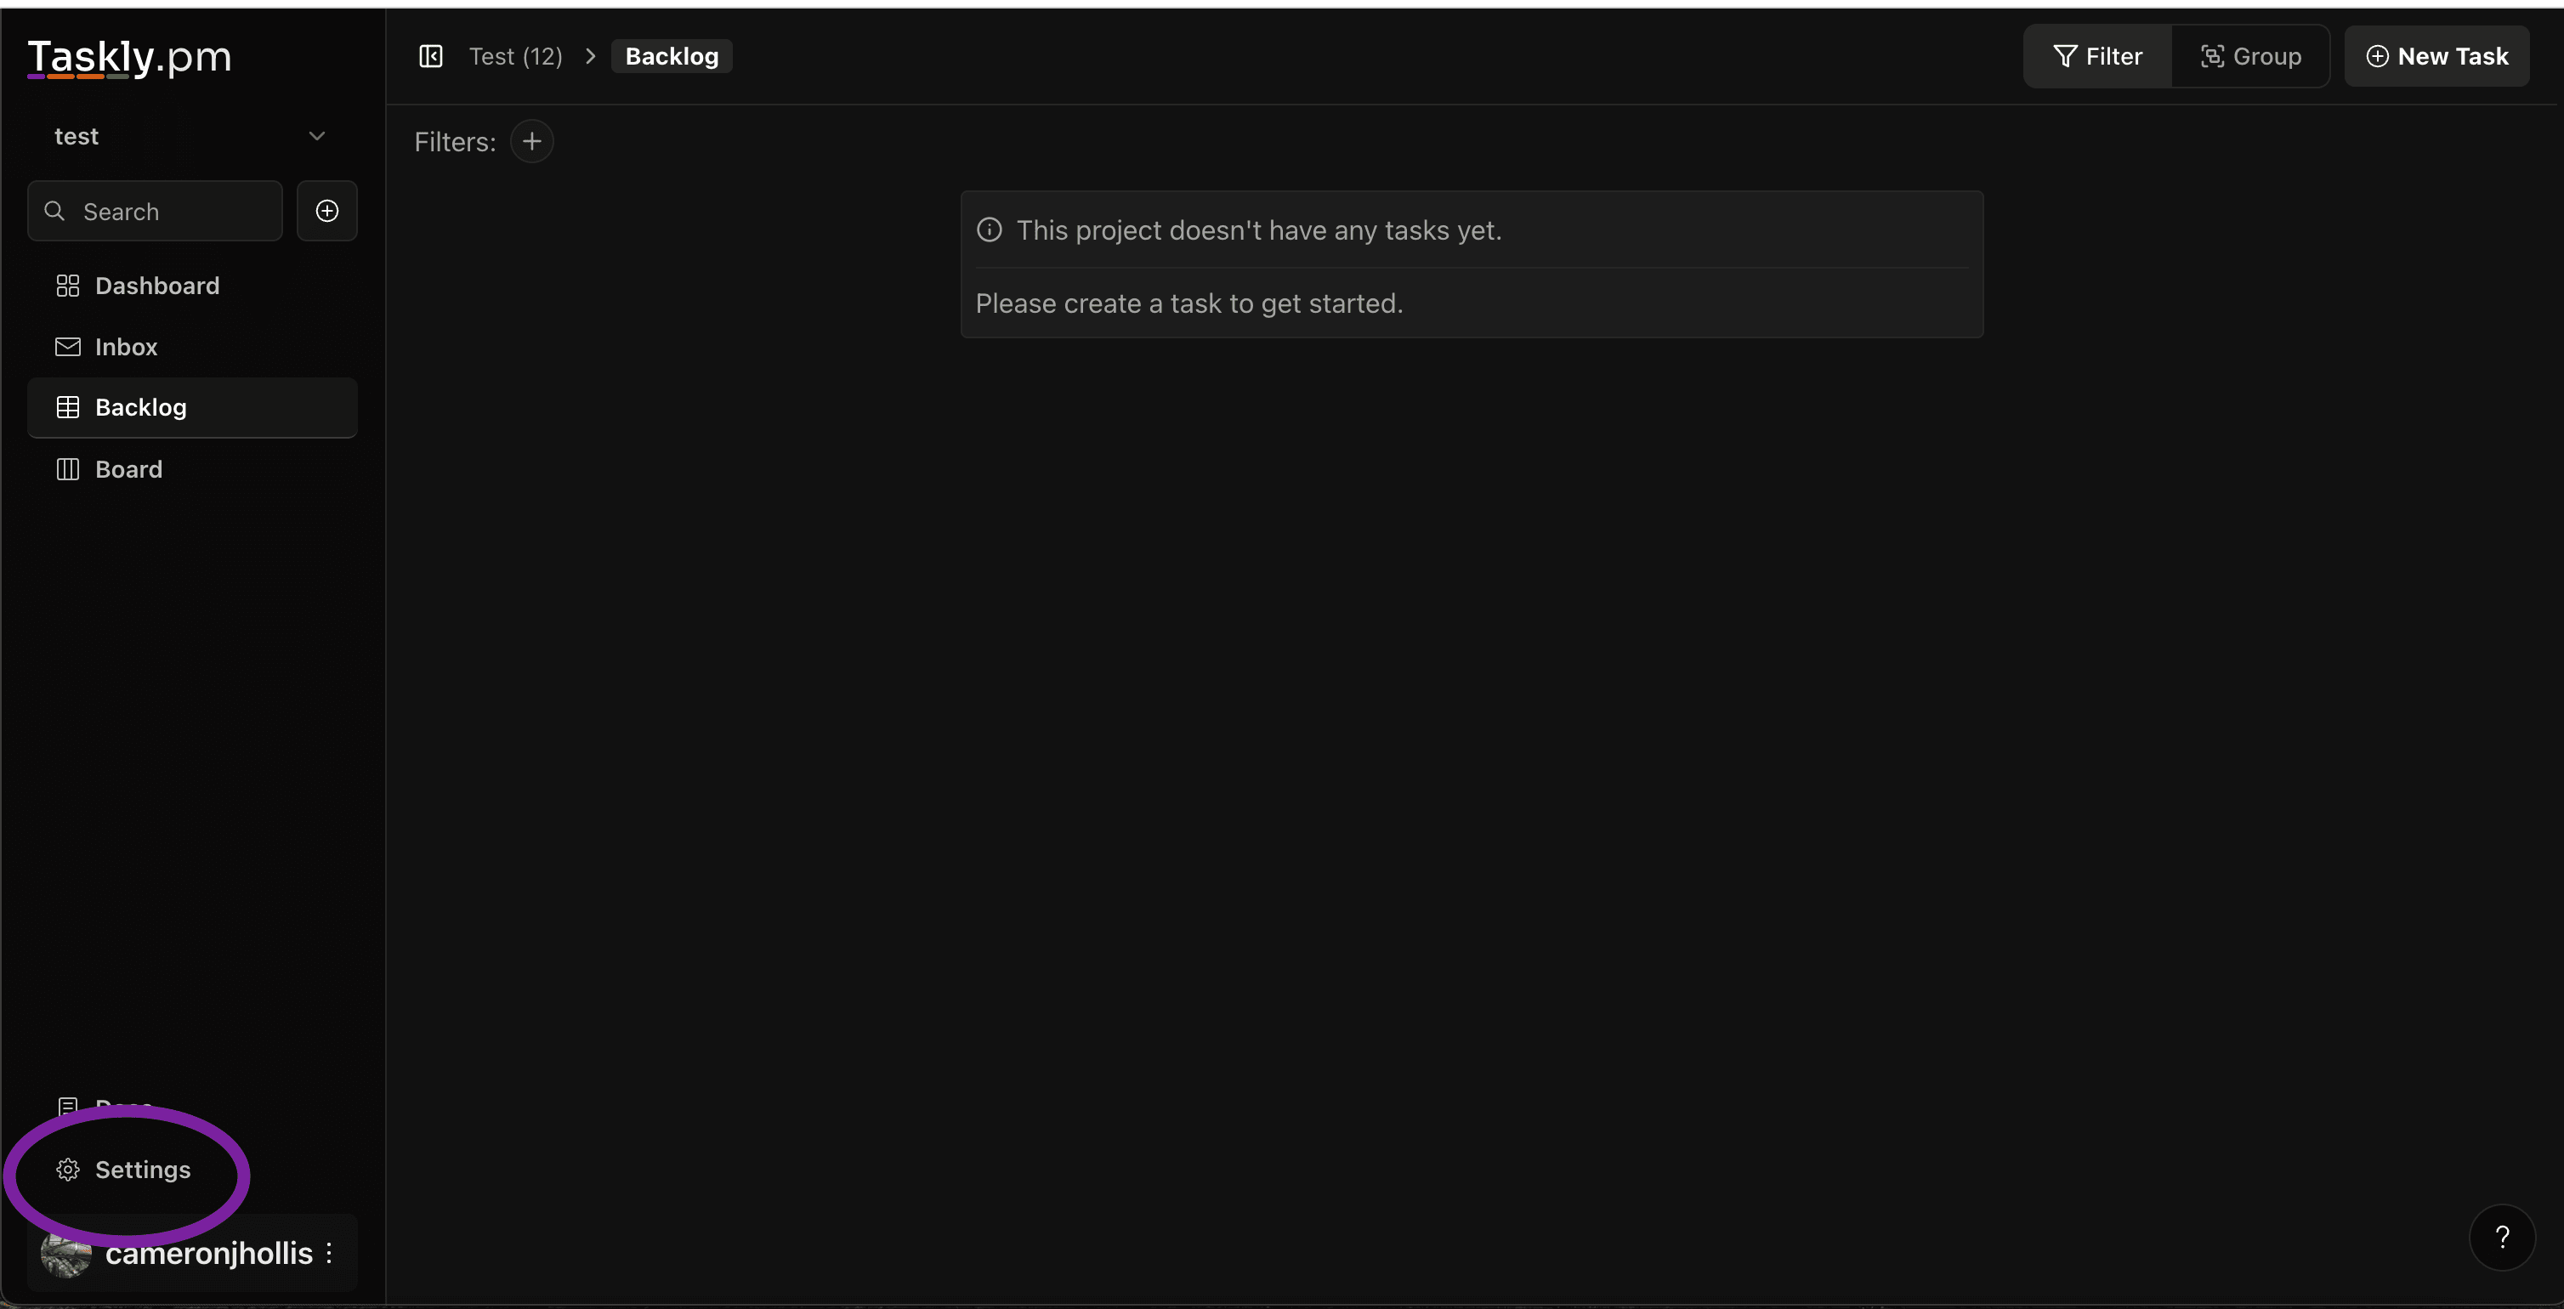Toggle the cameronjhollis options menu
This screenshot has width=2564, height=1309.
[x=331, y=1252]
